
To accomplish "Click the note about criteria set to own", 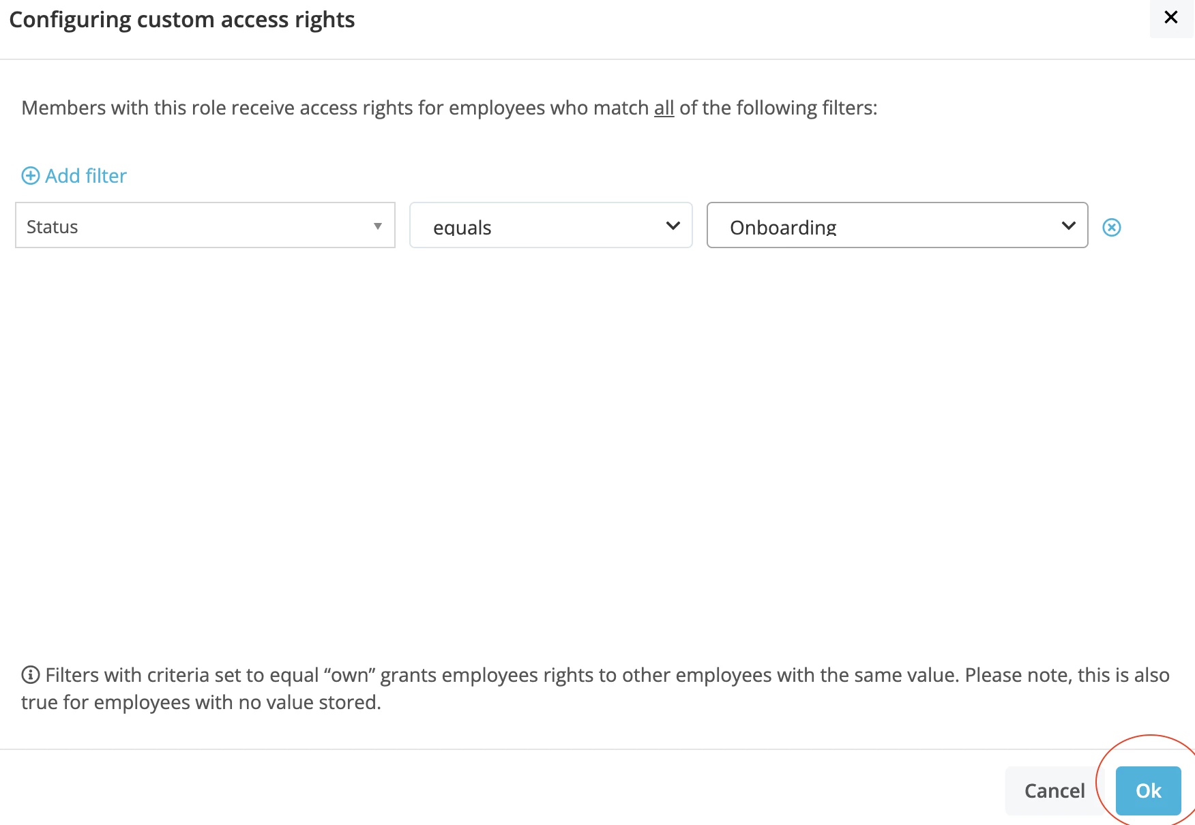I will [595, 689].
